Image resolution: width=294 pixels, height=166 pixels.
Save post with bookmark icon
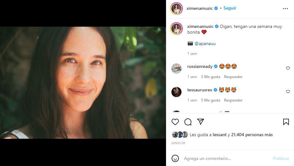[x=286, y=122]
